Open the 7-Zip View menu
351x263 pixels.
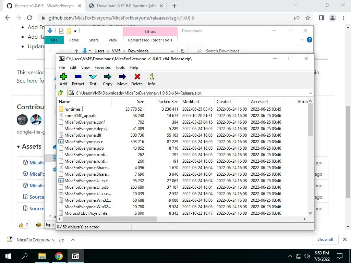85,67
